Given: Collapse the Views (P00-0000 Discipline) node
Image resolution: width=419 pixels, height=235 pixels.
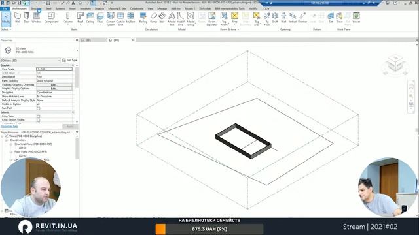Looking at the screenshot, I should [3, 136].
